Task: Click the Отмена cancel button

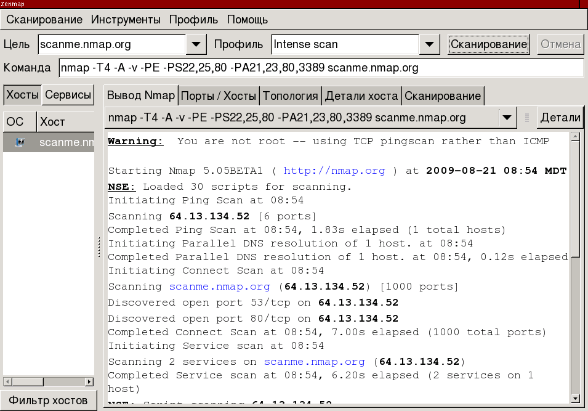Action: [x=561, y=44]
